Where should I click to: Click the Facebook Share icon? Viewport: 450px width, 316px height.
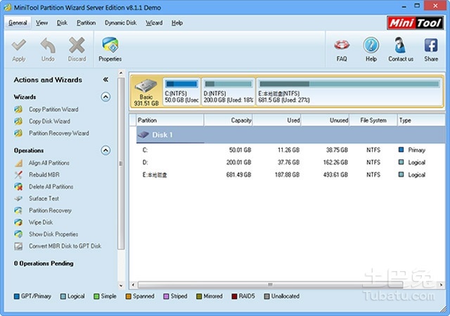point(431,45)
